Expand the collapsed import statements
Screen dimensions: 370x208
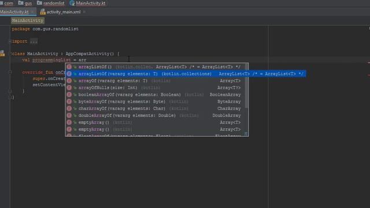click(10, 41)
